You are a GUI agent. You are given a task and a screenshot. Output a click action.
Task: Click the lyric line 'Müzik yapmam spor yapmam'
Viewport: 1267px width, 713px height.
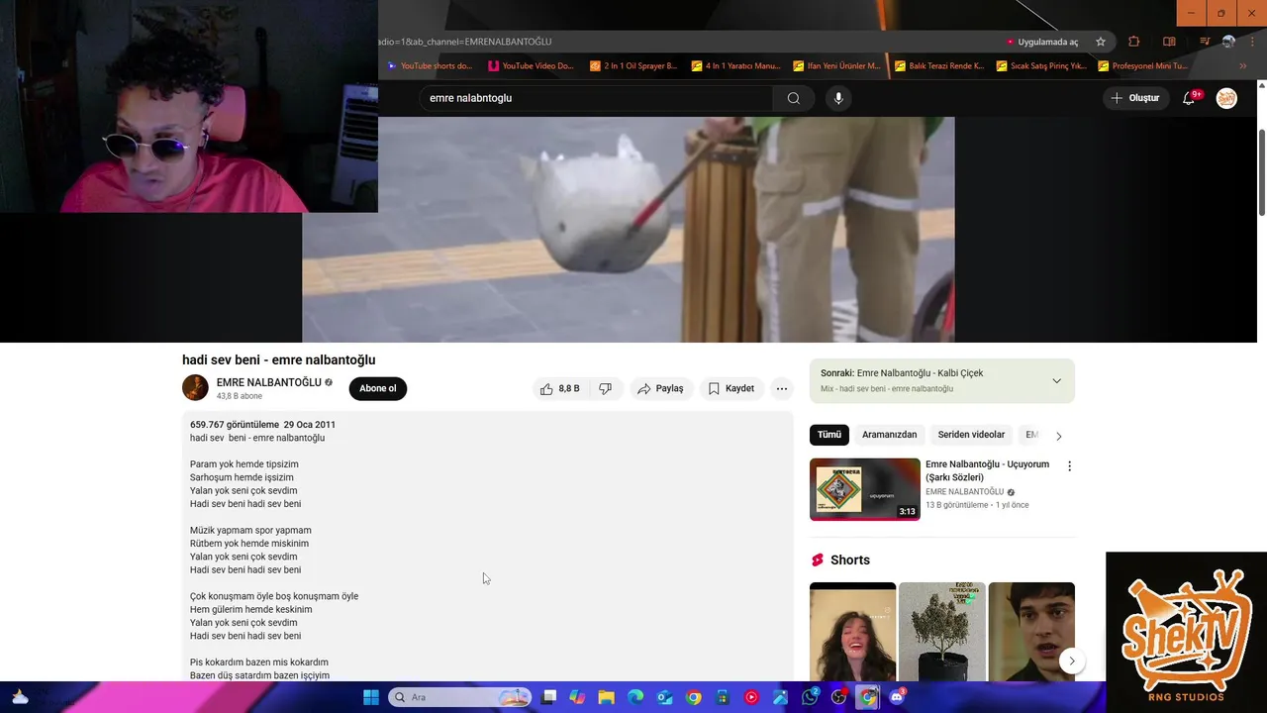pos(250,531)
